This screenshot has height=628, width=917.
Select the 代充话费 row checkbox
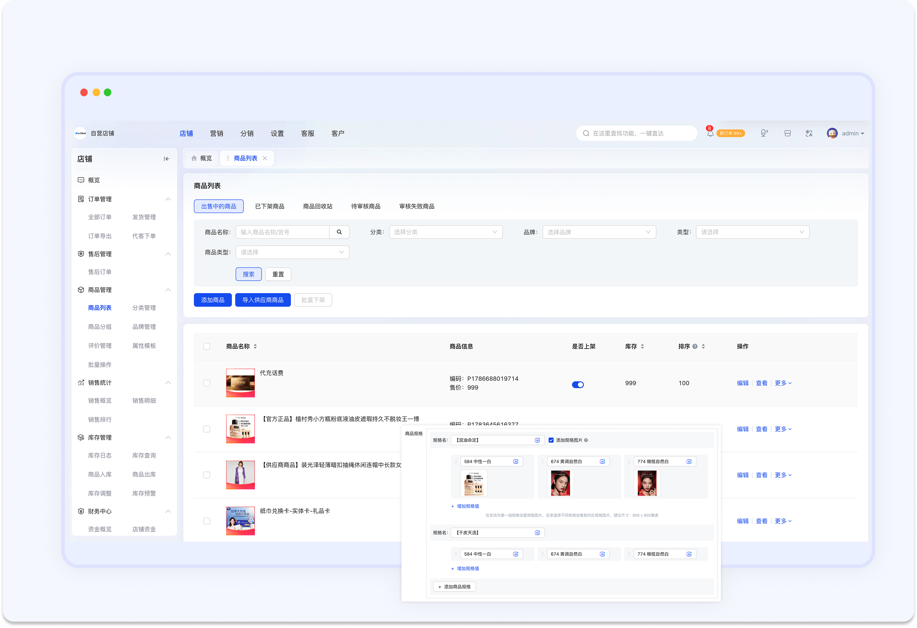pyautogui.click(x=207, y=383)
